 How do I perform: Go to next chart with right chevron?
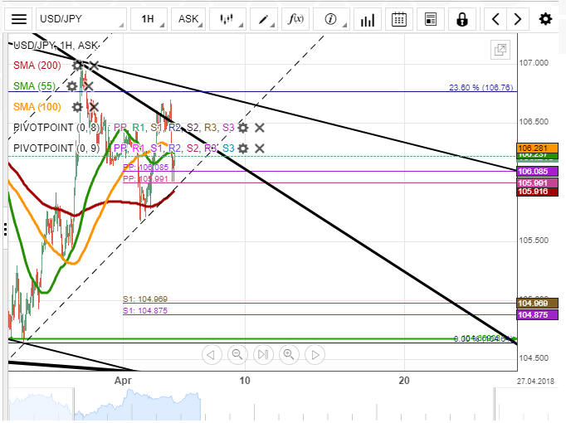[x=518, y=19]
